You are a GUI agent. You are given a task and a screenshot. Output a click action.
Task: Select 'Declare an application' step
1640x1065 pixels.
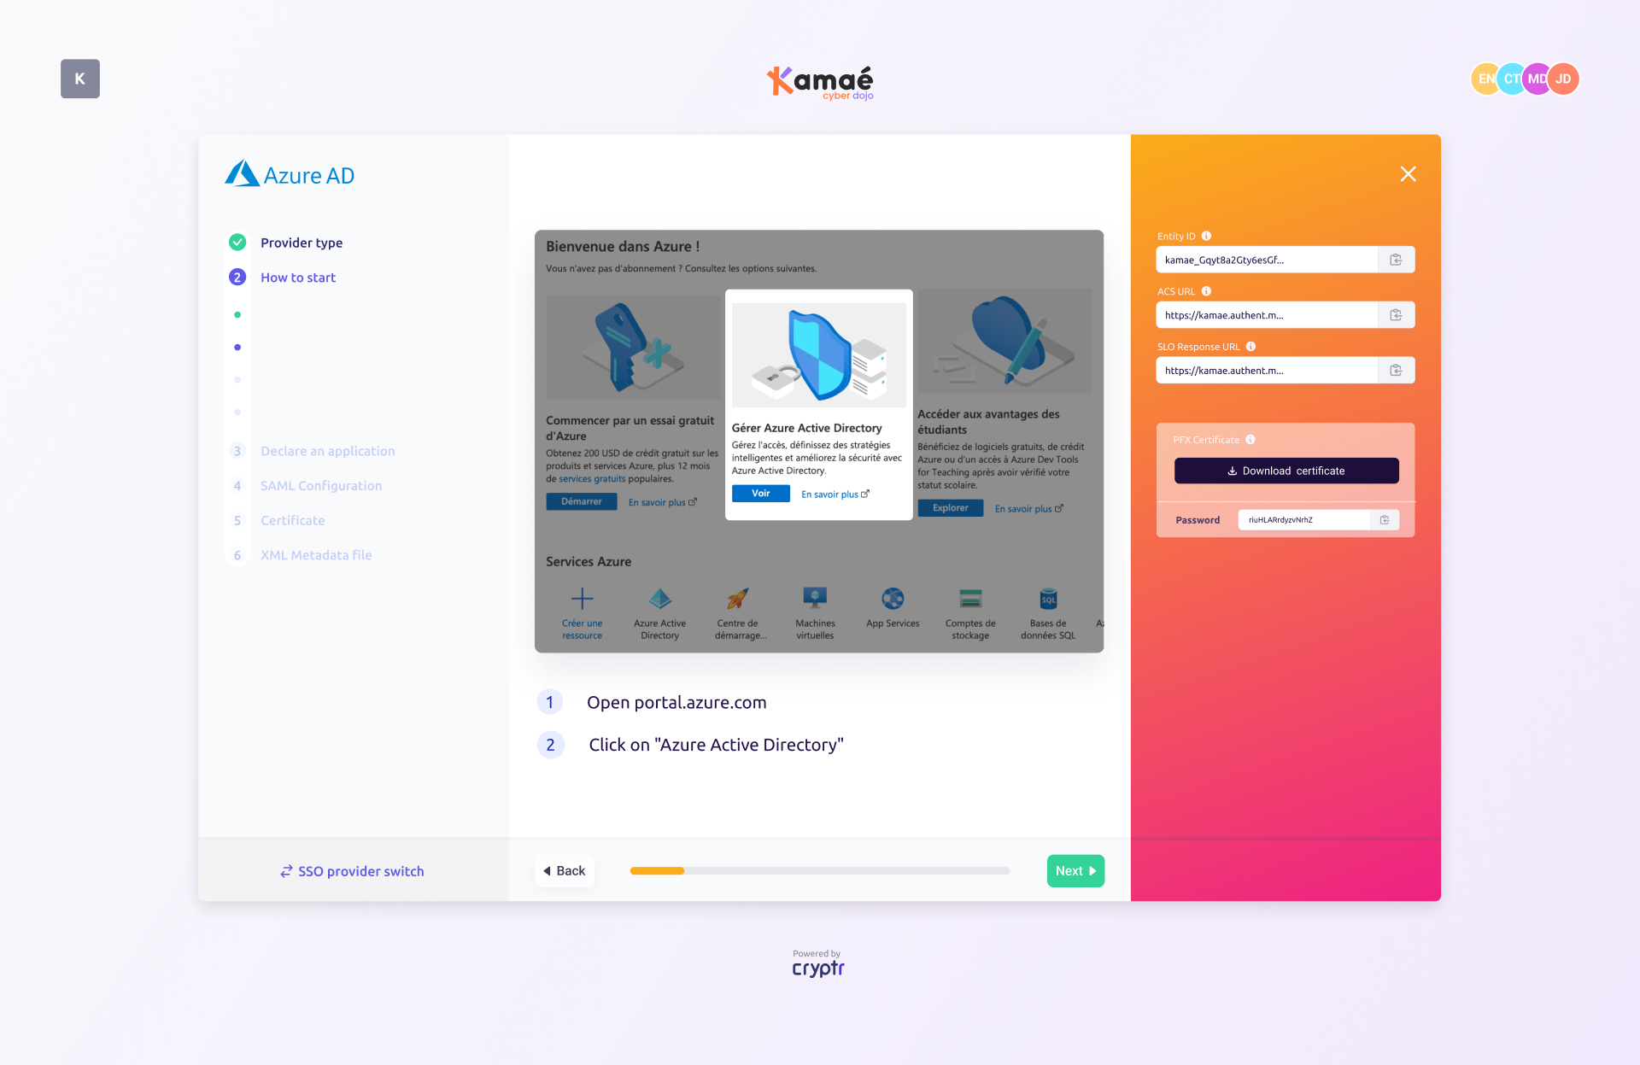click(327, 451)
